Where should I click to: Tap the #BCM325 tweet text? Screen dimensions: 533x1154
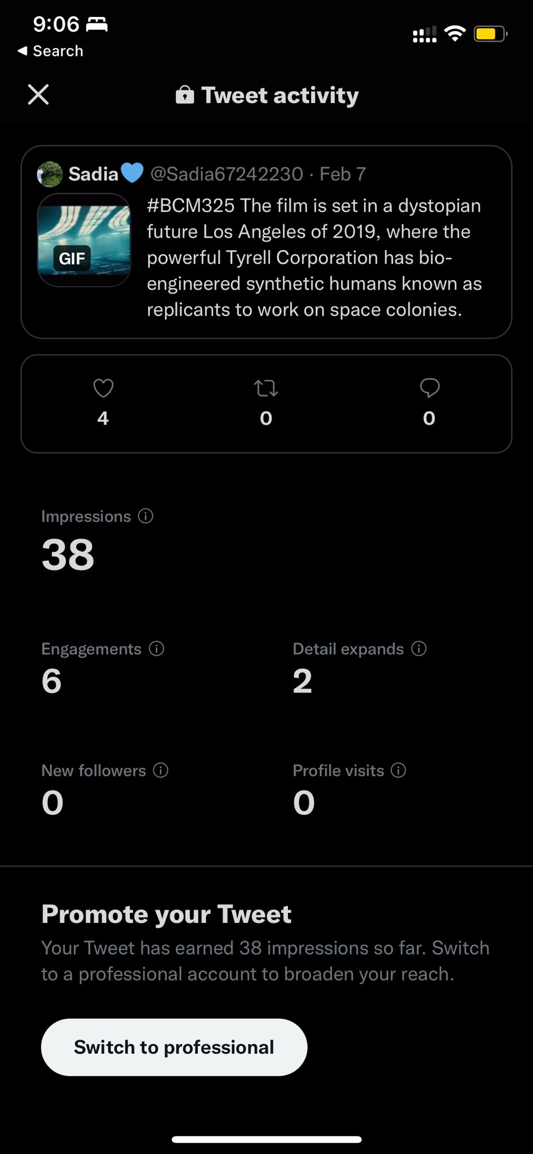coord(314,258)
